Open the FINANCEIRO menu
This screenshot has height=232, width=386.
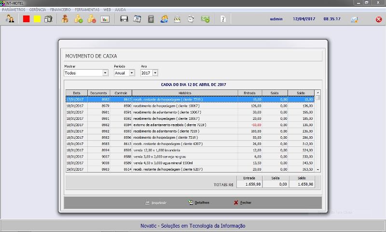[60, 9]
